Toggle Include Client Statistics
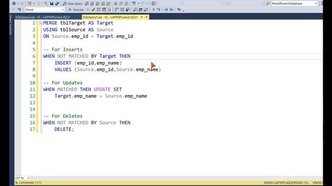Image resolution: width=332 pixels, height=186 pixels. point(128,10)
